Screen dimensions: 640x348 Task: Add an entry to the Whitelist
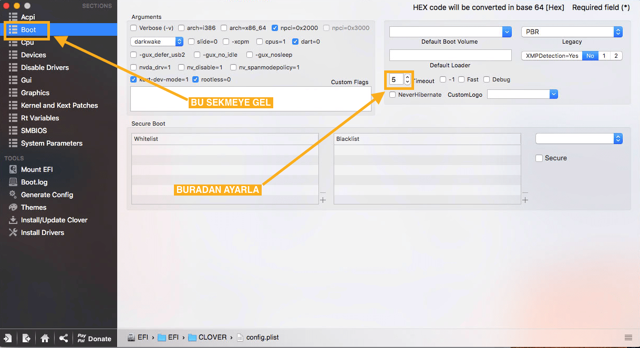click(323, 200)
